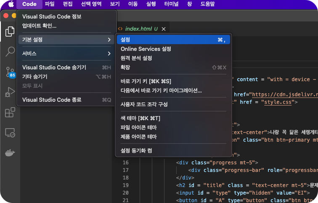Click the "progress-bar" div line

tap(253, 170)
